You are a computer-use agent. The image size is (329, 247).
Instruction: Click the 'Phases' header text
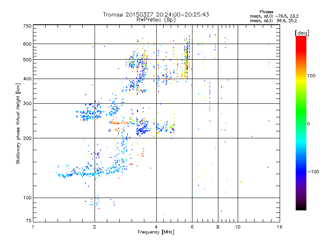click(x=266, y=12)
